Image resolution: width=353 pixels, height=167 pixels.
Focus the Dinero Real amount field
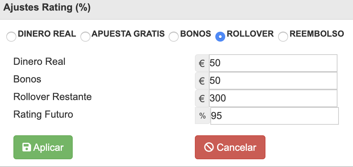[x=273, y=63]
